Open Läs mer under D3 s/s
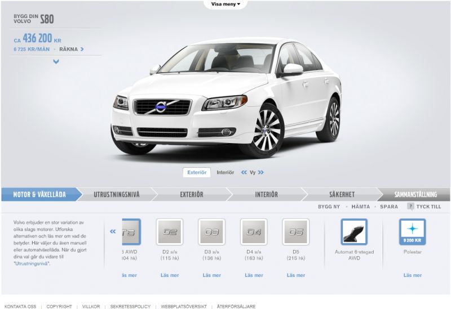The height and width of the screenshot is (309, 451). click(x=212, y=275)
